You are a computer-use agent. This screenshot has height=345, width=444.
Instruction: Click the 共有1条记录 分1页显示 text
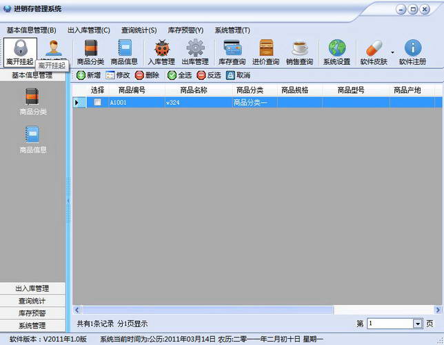[x=112, y=324]
